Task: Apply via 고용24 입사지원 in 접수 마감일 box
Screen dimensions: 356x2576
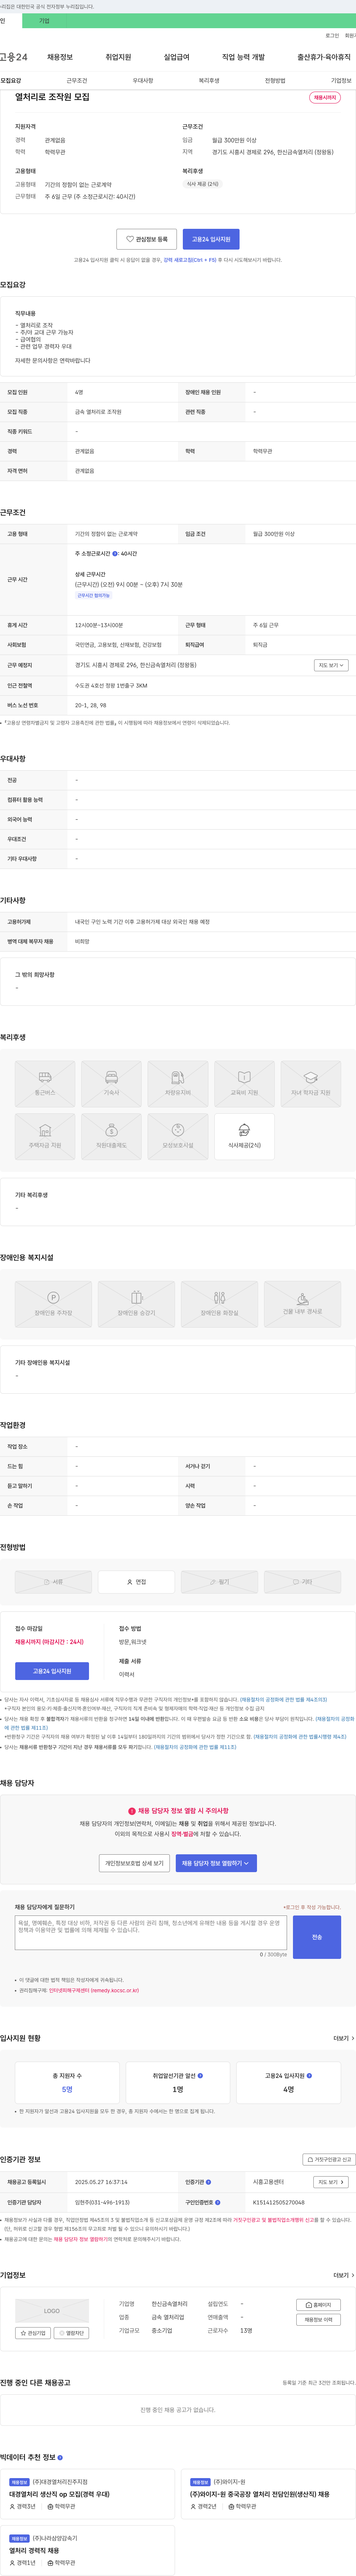Action: [x=52, y=1671]
